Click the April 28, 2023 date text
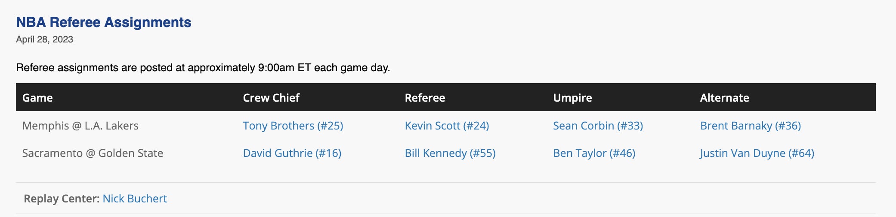This screenshot has width=896, height=217. click(45, 39)
